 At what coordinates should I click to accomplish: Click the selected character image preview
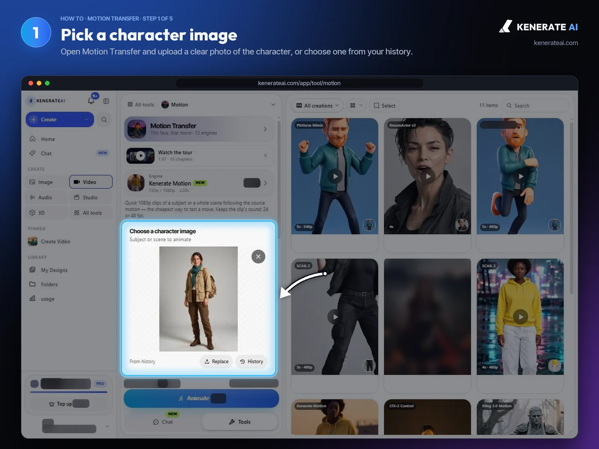[198, 299]
